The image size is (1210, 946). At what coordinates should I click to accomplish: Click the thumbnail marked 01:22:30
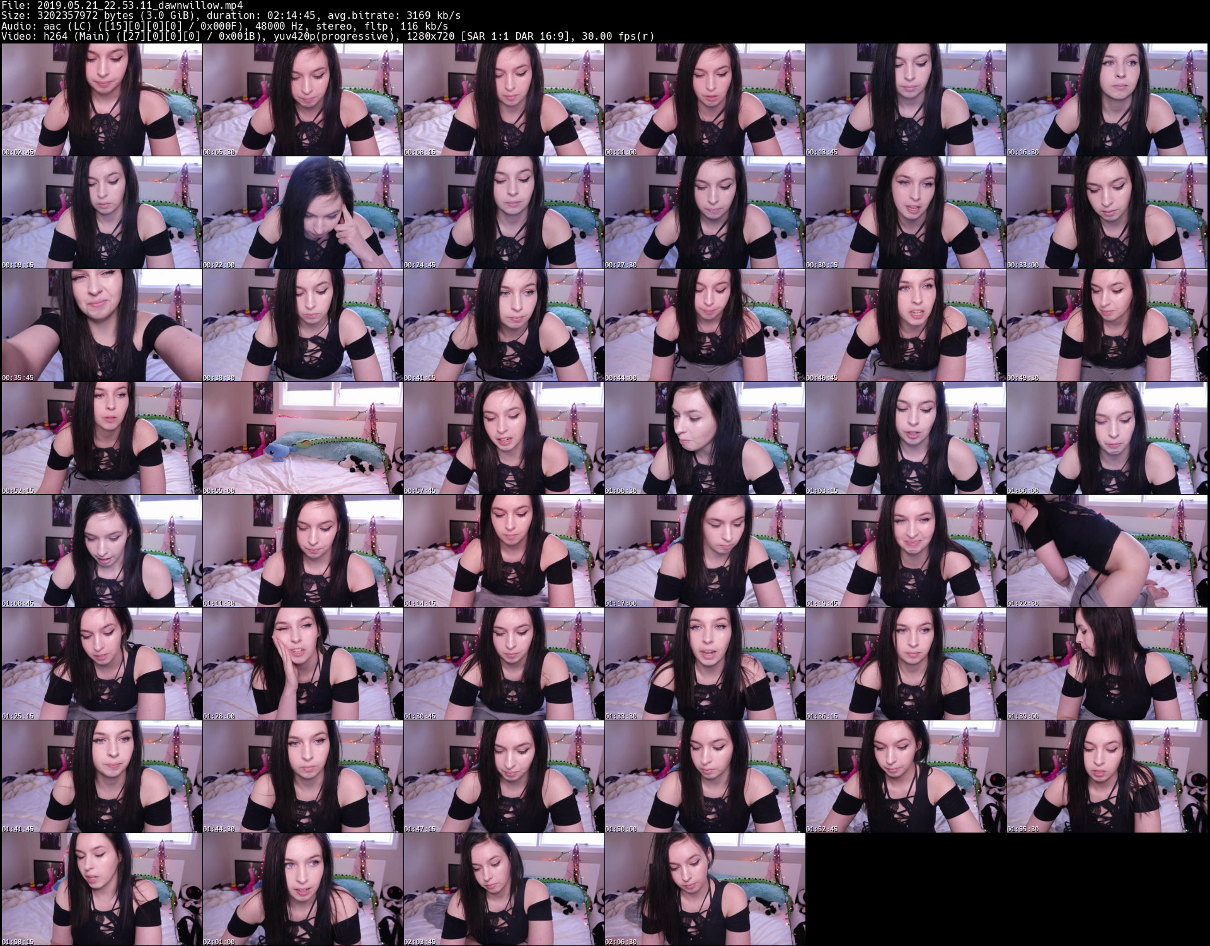pos(1107,551)
